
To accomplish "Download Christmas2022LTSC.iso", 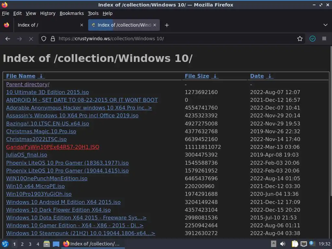I will [x=36, y=139].
